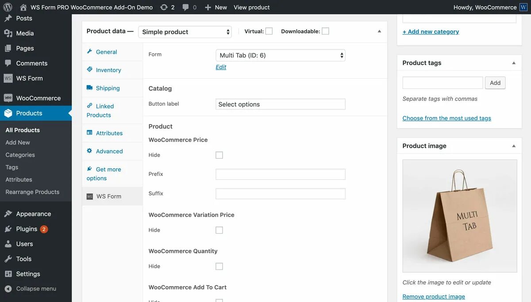This screenshot has width=531, height=302.
Task: Open the Multi Tab form selector
Action: coord(280,54)
